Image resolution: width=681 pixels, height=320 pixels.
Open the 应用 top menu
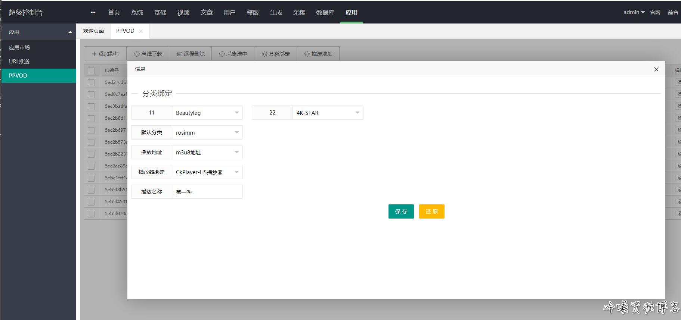click(x=352, y=12)
